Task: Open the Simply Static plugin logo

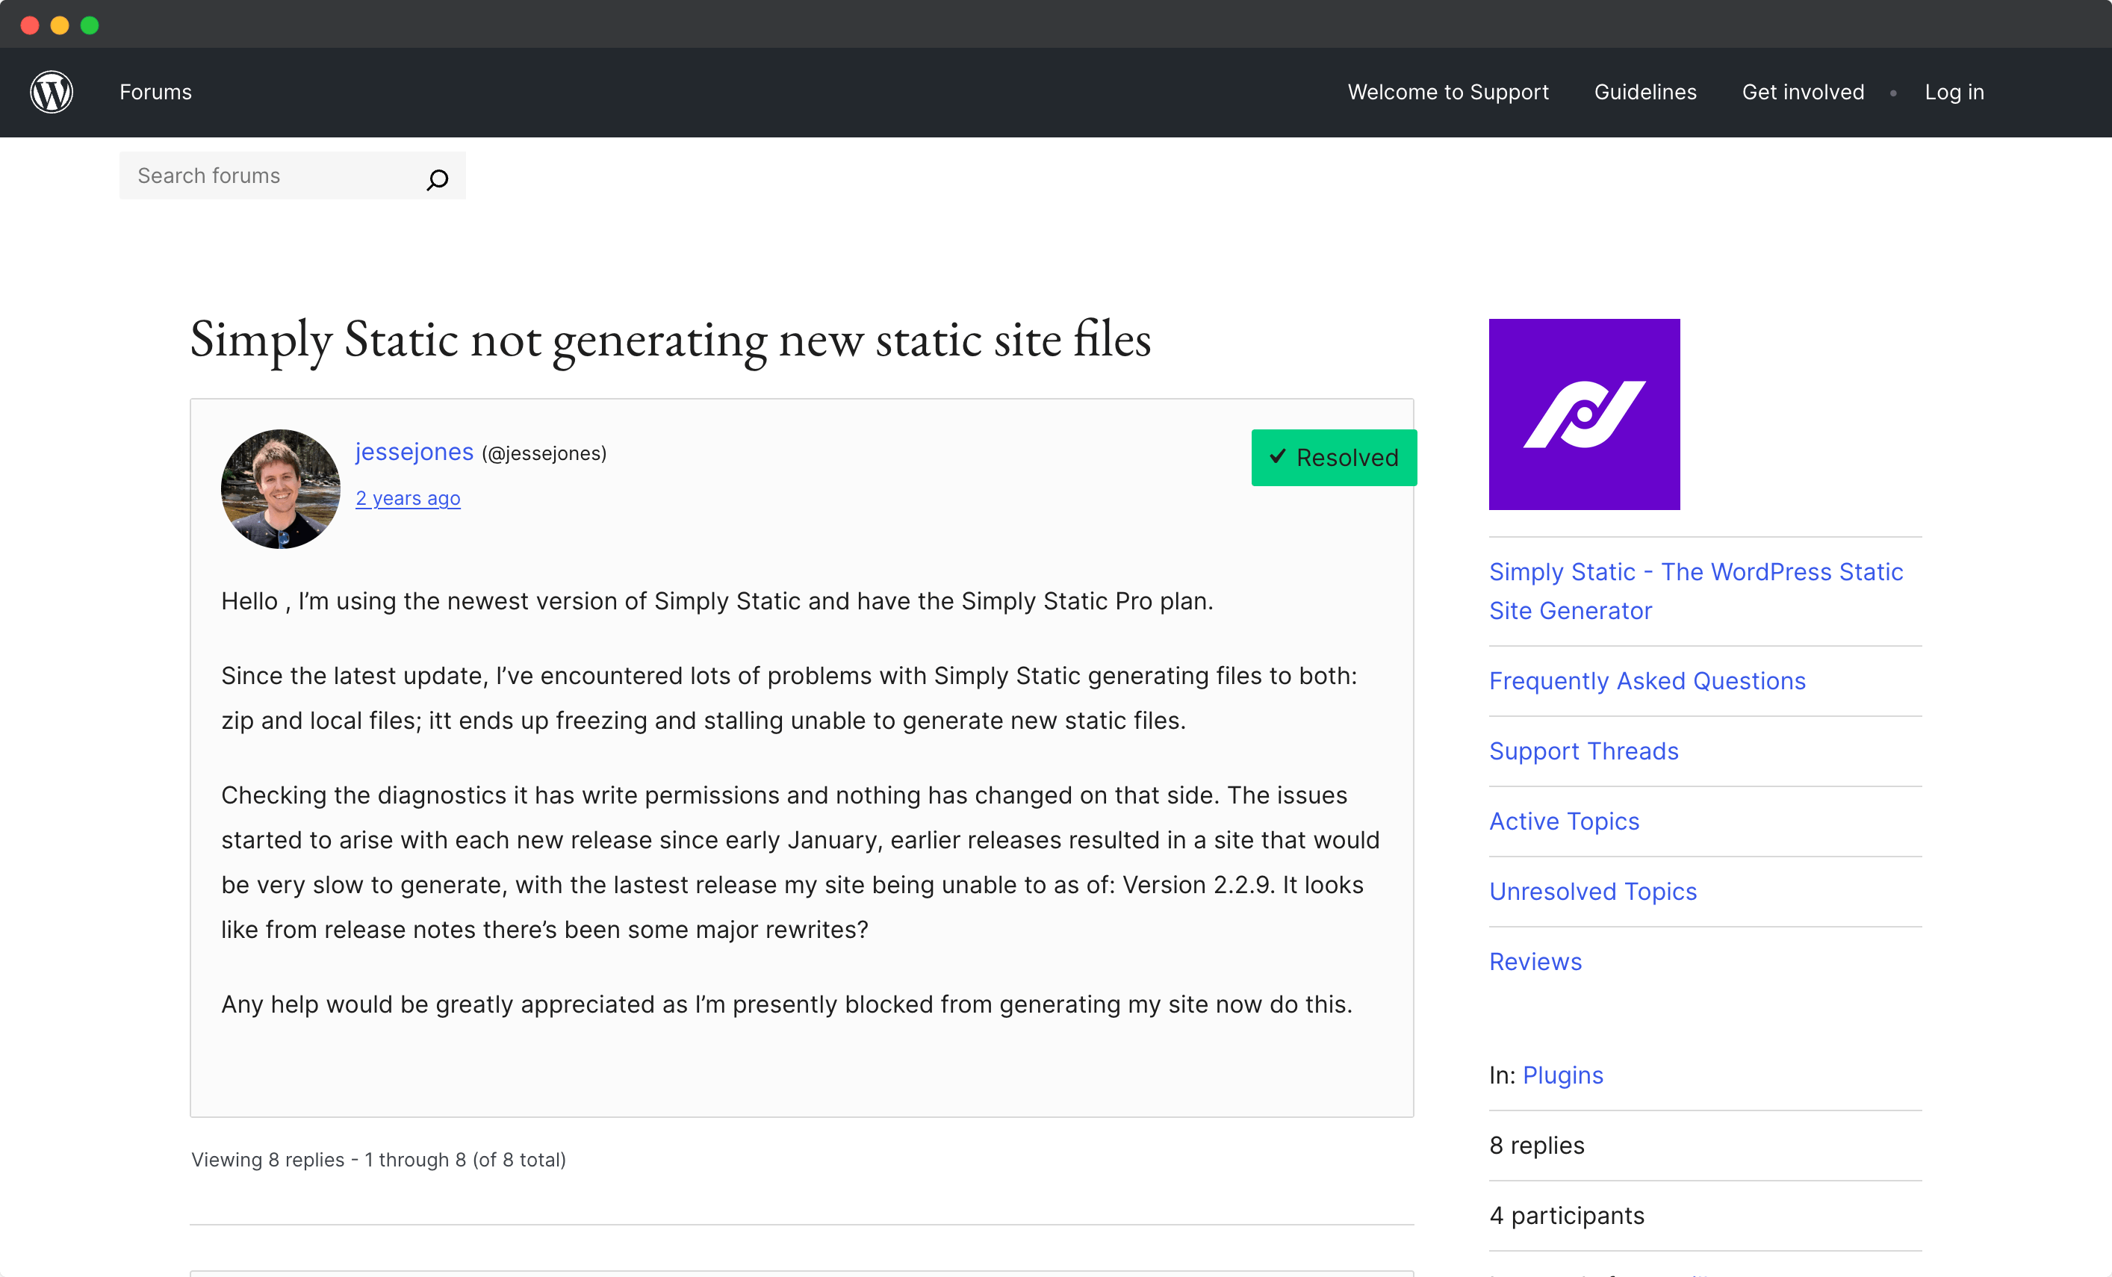Action: tap(1583, 414)
